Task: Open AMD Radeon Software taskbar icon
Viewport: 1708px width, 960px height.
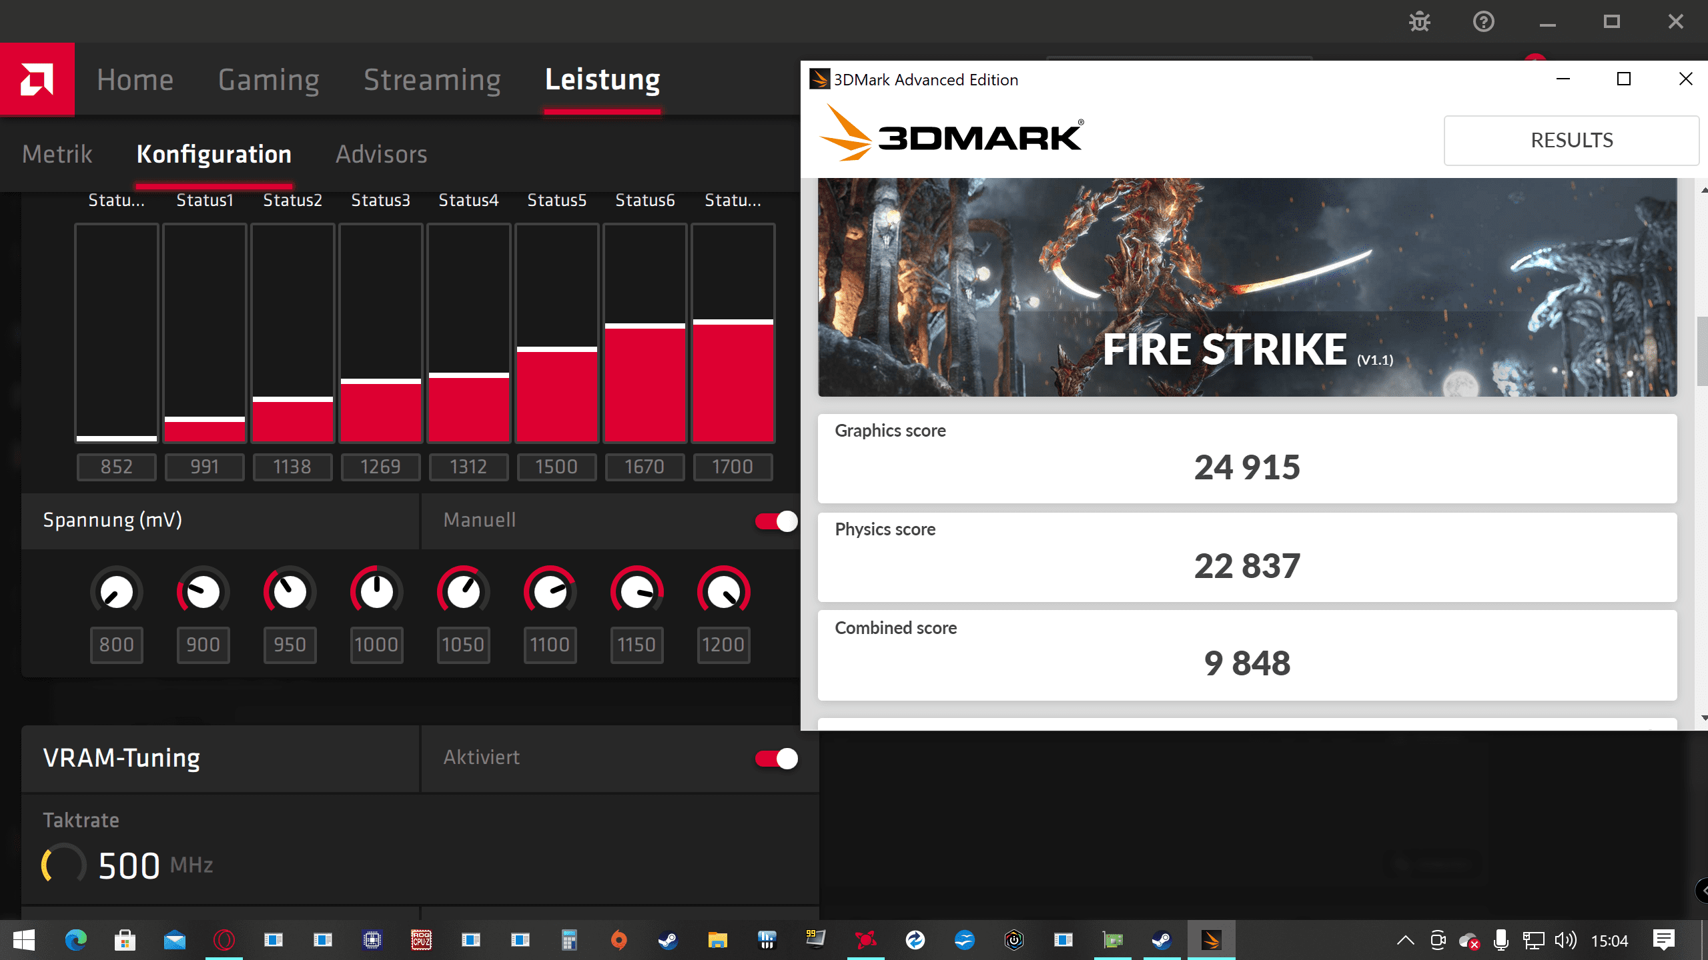Action: 865,940
